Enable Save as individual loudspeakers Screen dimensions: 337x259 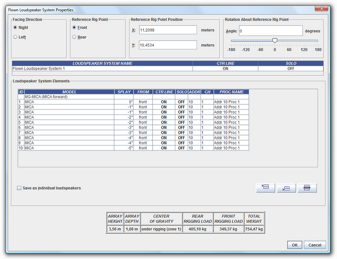click(19, 188)
